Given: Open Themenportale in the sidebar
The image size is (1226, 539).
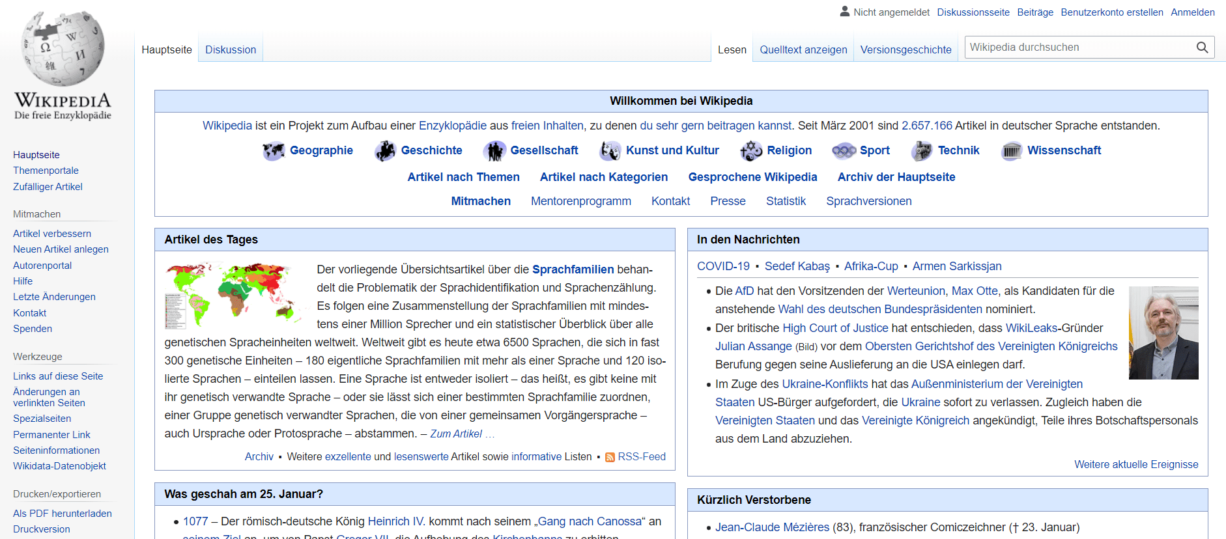Looking at the screenshot, I should click(46, 171).
